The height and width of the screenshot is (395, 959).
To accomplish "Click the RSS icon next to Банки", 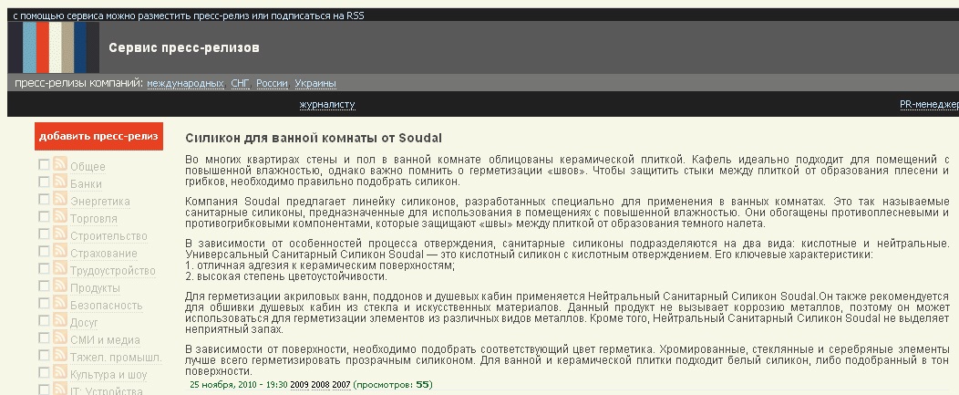I will (60, 181).
